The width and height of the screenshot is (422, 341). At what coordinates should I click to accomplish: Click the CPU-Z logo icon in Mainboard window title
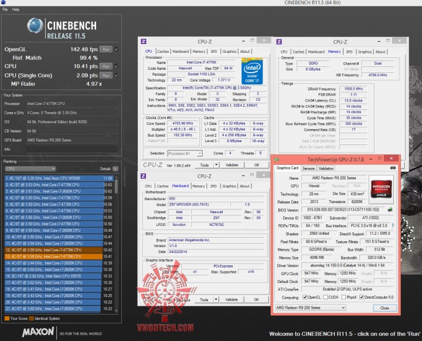point(143,176)
